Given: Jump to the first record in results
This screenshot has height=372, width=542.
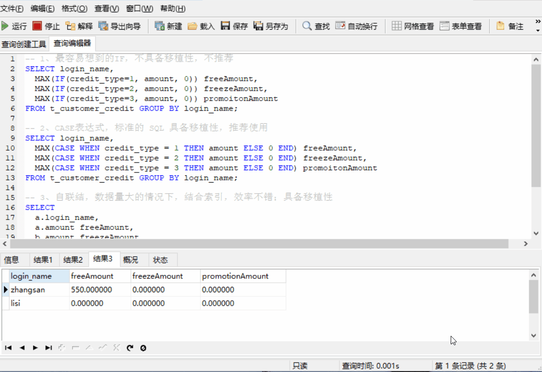Looking at the screenshot, I should coord(7,348).
